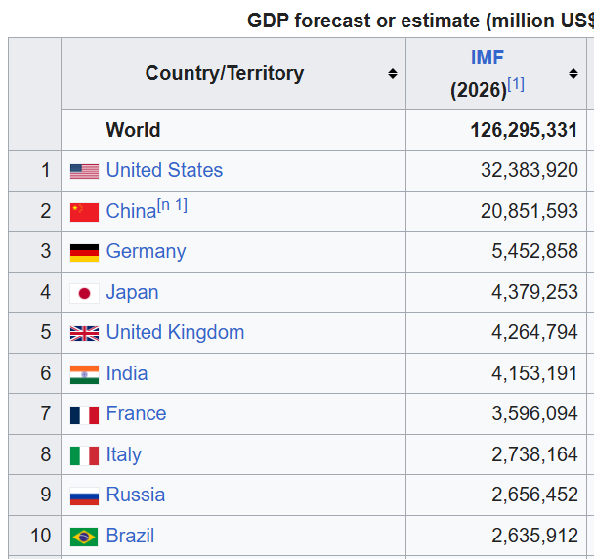
Task: Open the Russia article link
Action: coord(136,494)
